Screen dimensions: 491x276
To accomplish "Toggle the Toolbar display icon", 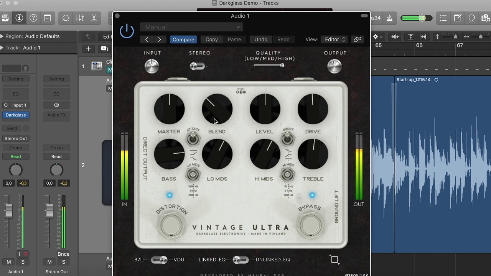I will pos(48,18).
